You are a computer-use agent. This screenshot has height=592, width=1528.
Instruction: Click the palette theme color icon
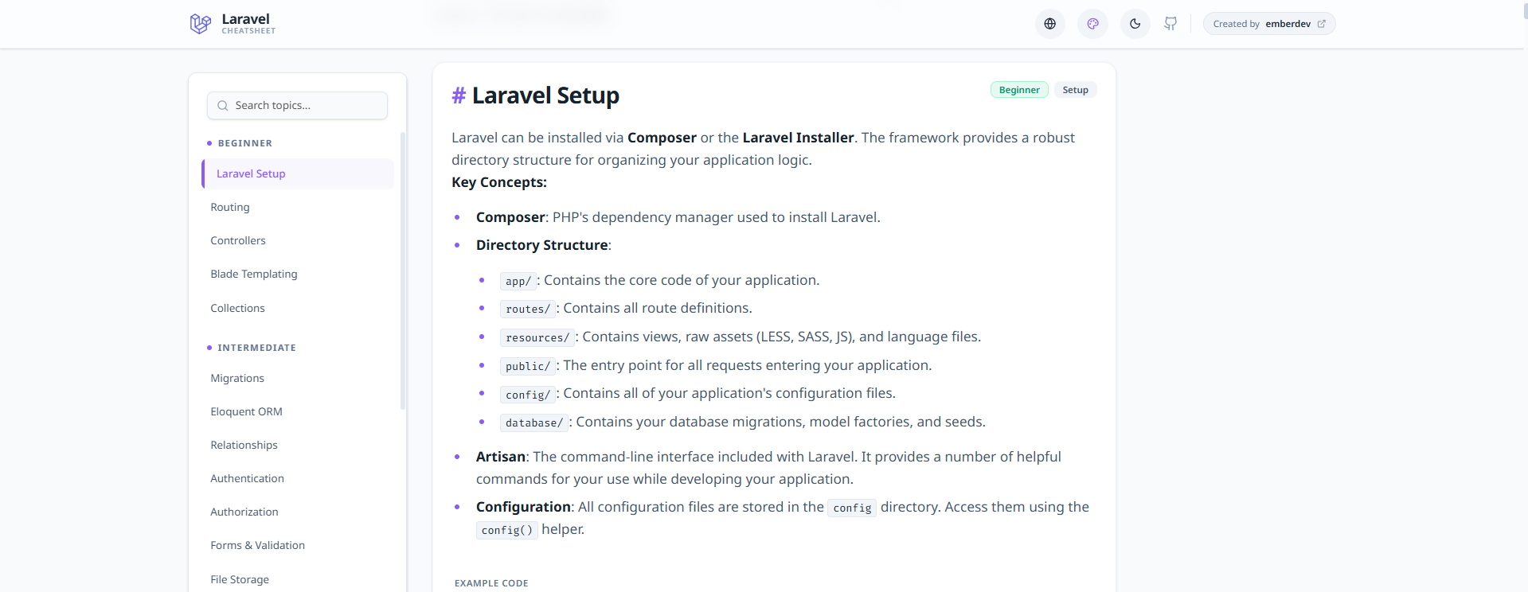(x=1092, y=23)
